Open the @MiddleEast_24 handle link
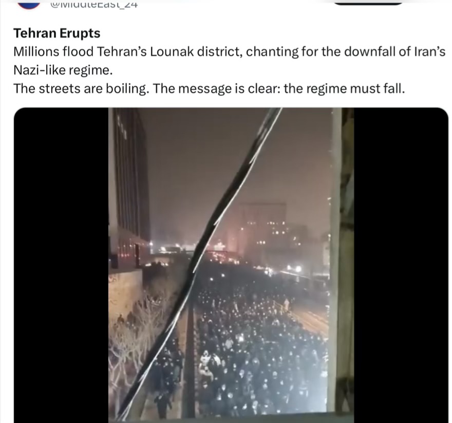 (x=94, y=4)
